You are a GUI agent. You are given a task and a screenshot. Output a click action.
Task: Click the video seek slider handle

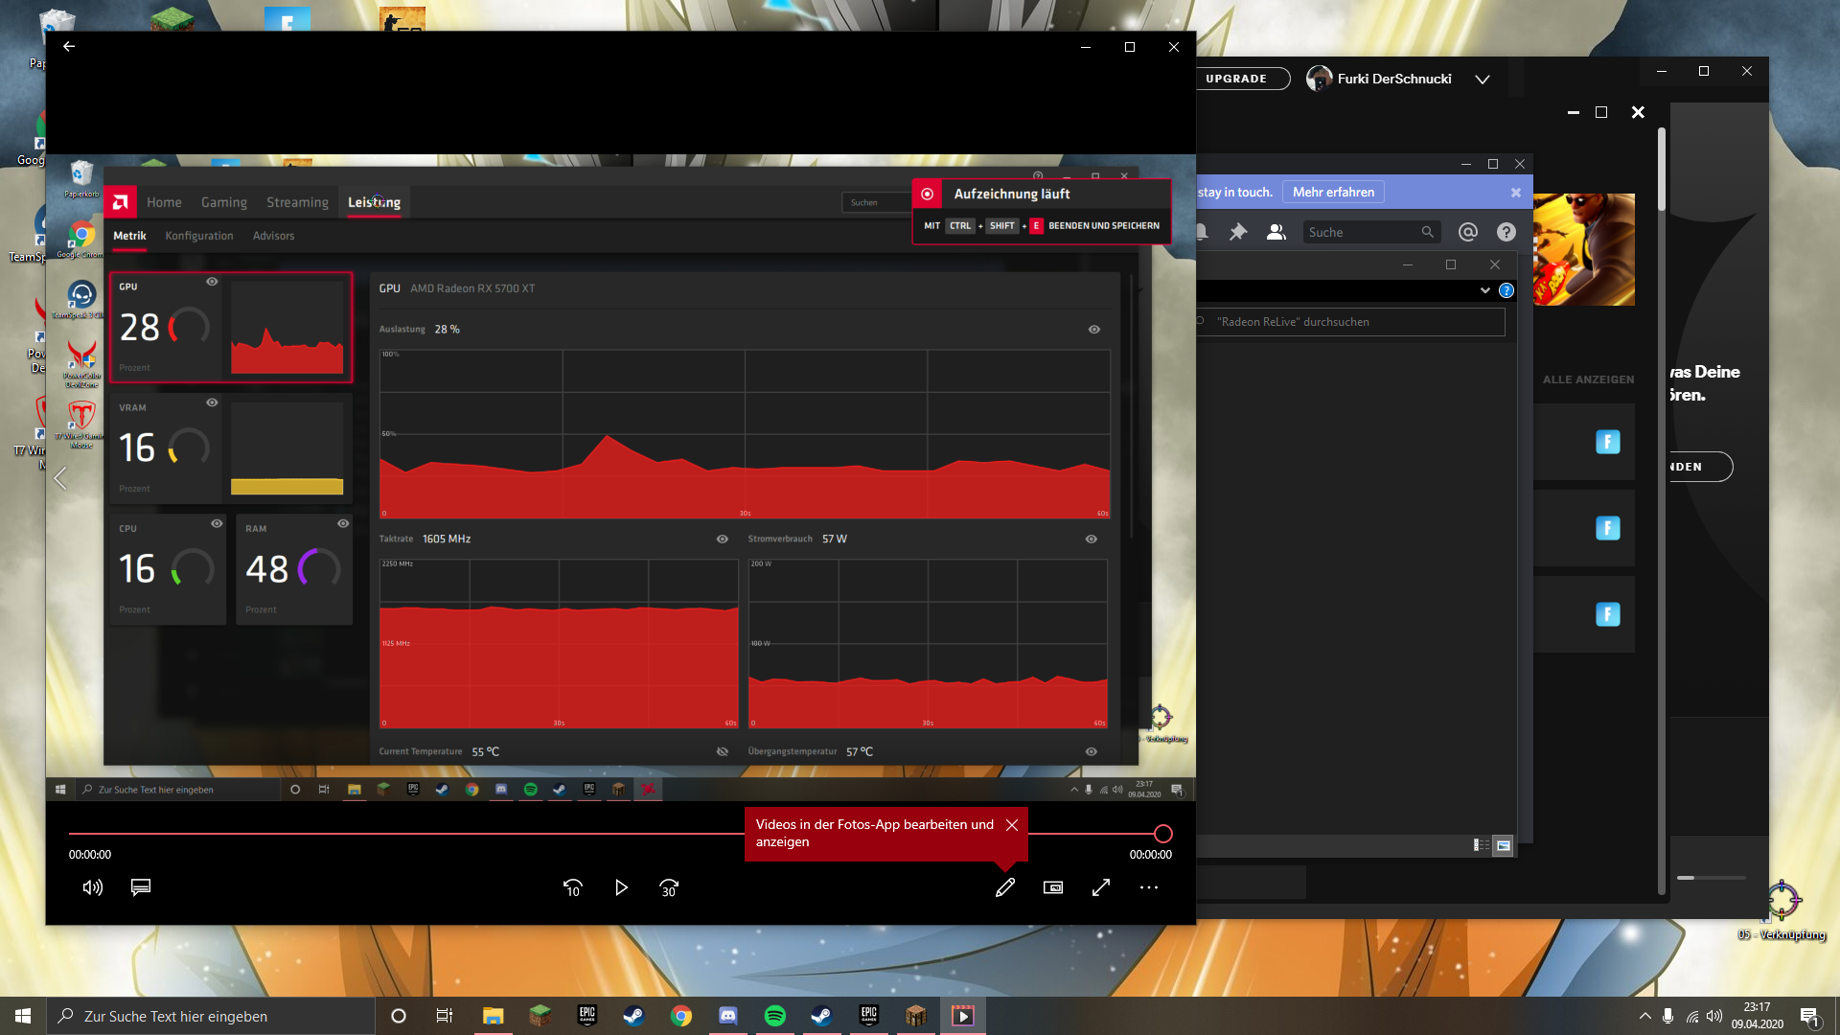click(1162, 834)
